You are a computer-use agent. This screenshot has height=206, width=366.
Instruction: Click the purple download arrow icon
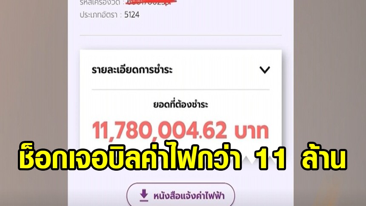pos(144,195)
